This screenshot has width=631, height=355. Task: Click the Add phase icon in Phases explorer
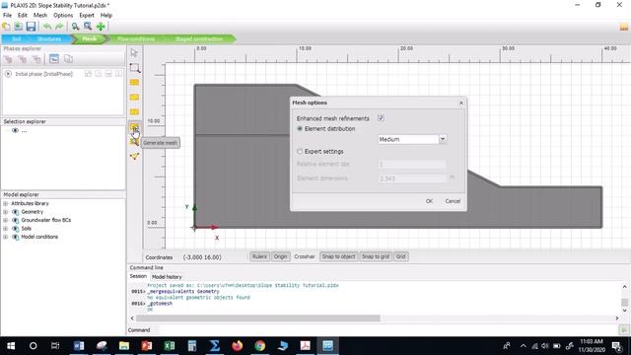point(8,59)
